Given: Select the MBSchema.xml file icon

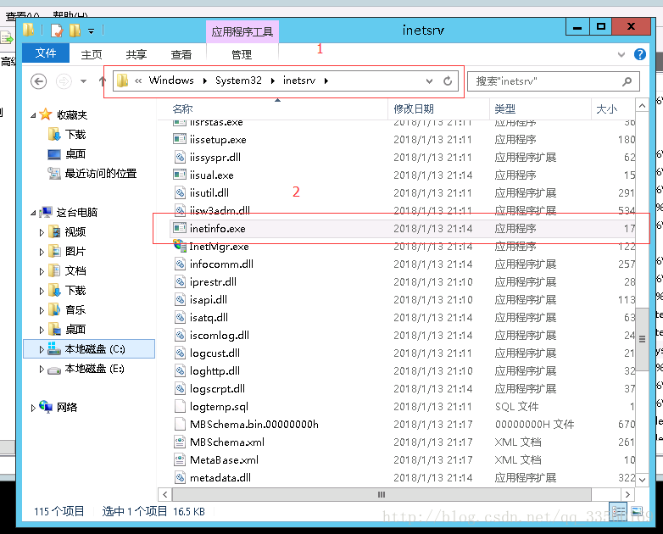Looking at the screenshot, I should coord(180,442).
